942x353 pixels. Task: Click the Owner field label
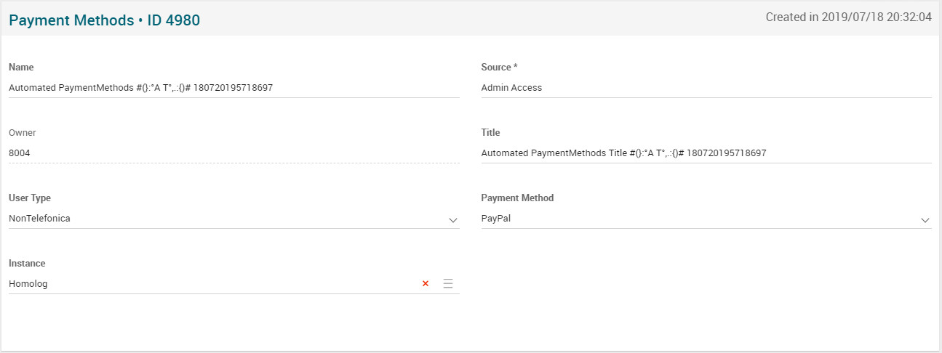tap(23, 132)
